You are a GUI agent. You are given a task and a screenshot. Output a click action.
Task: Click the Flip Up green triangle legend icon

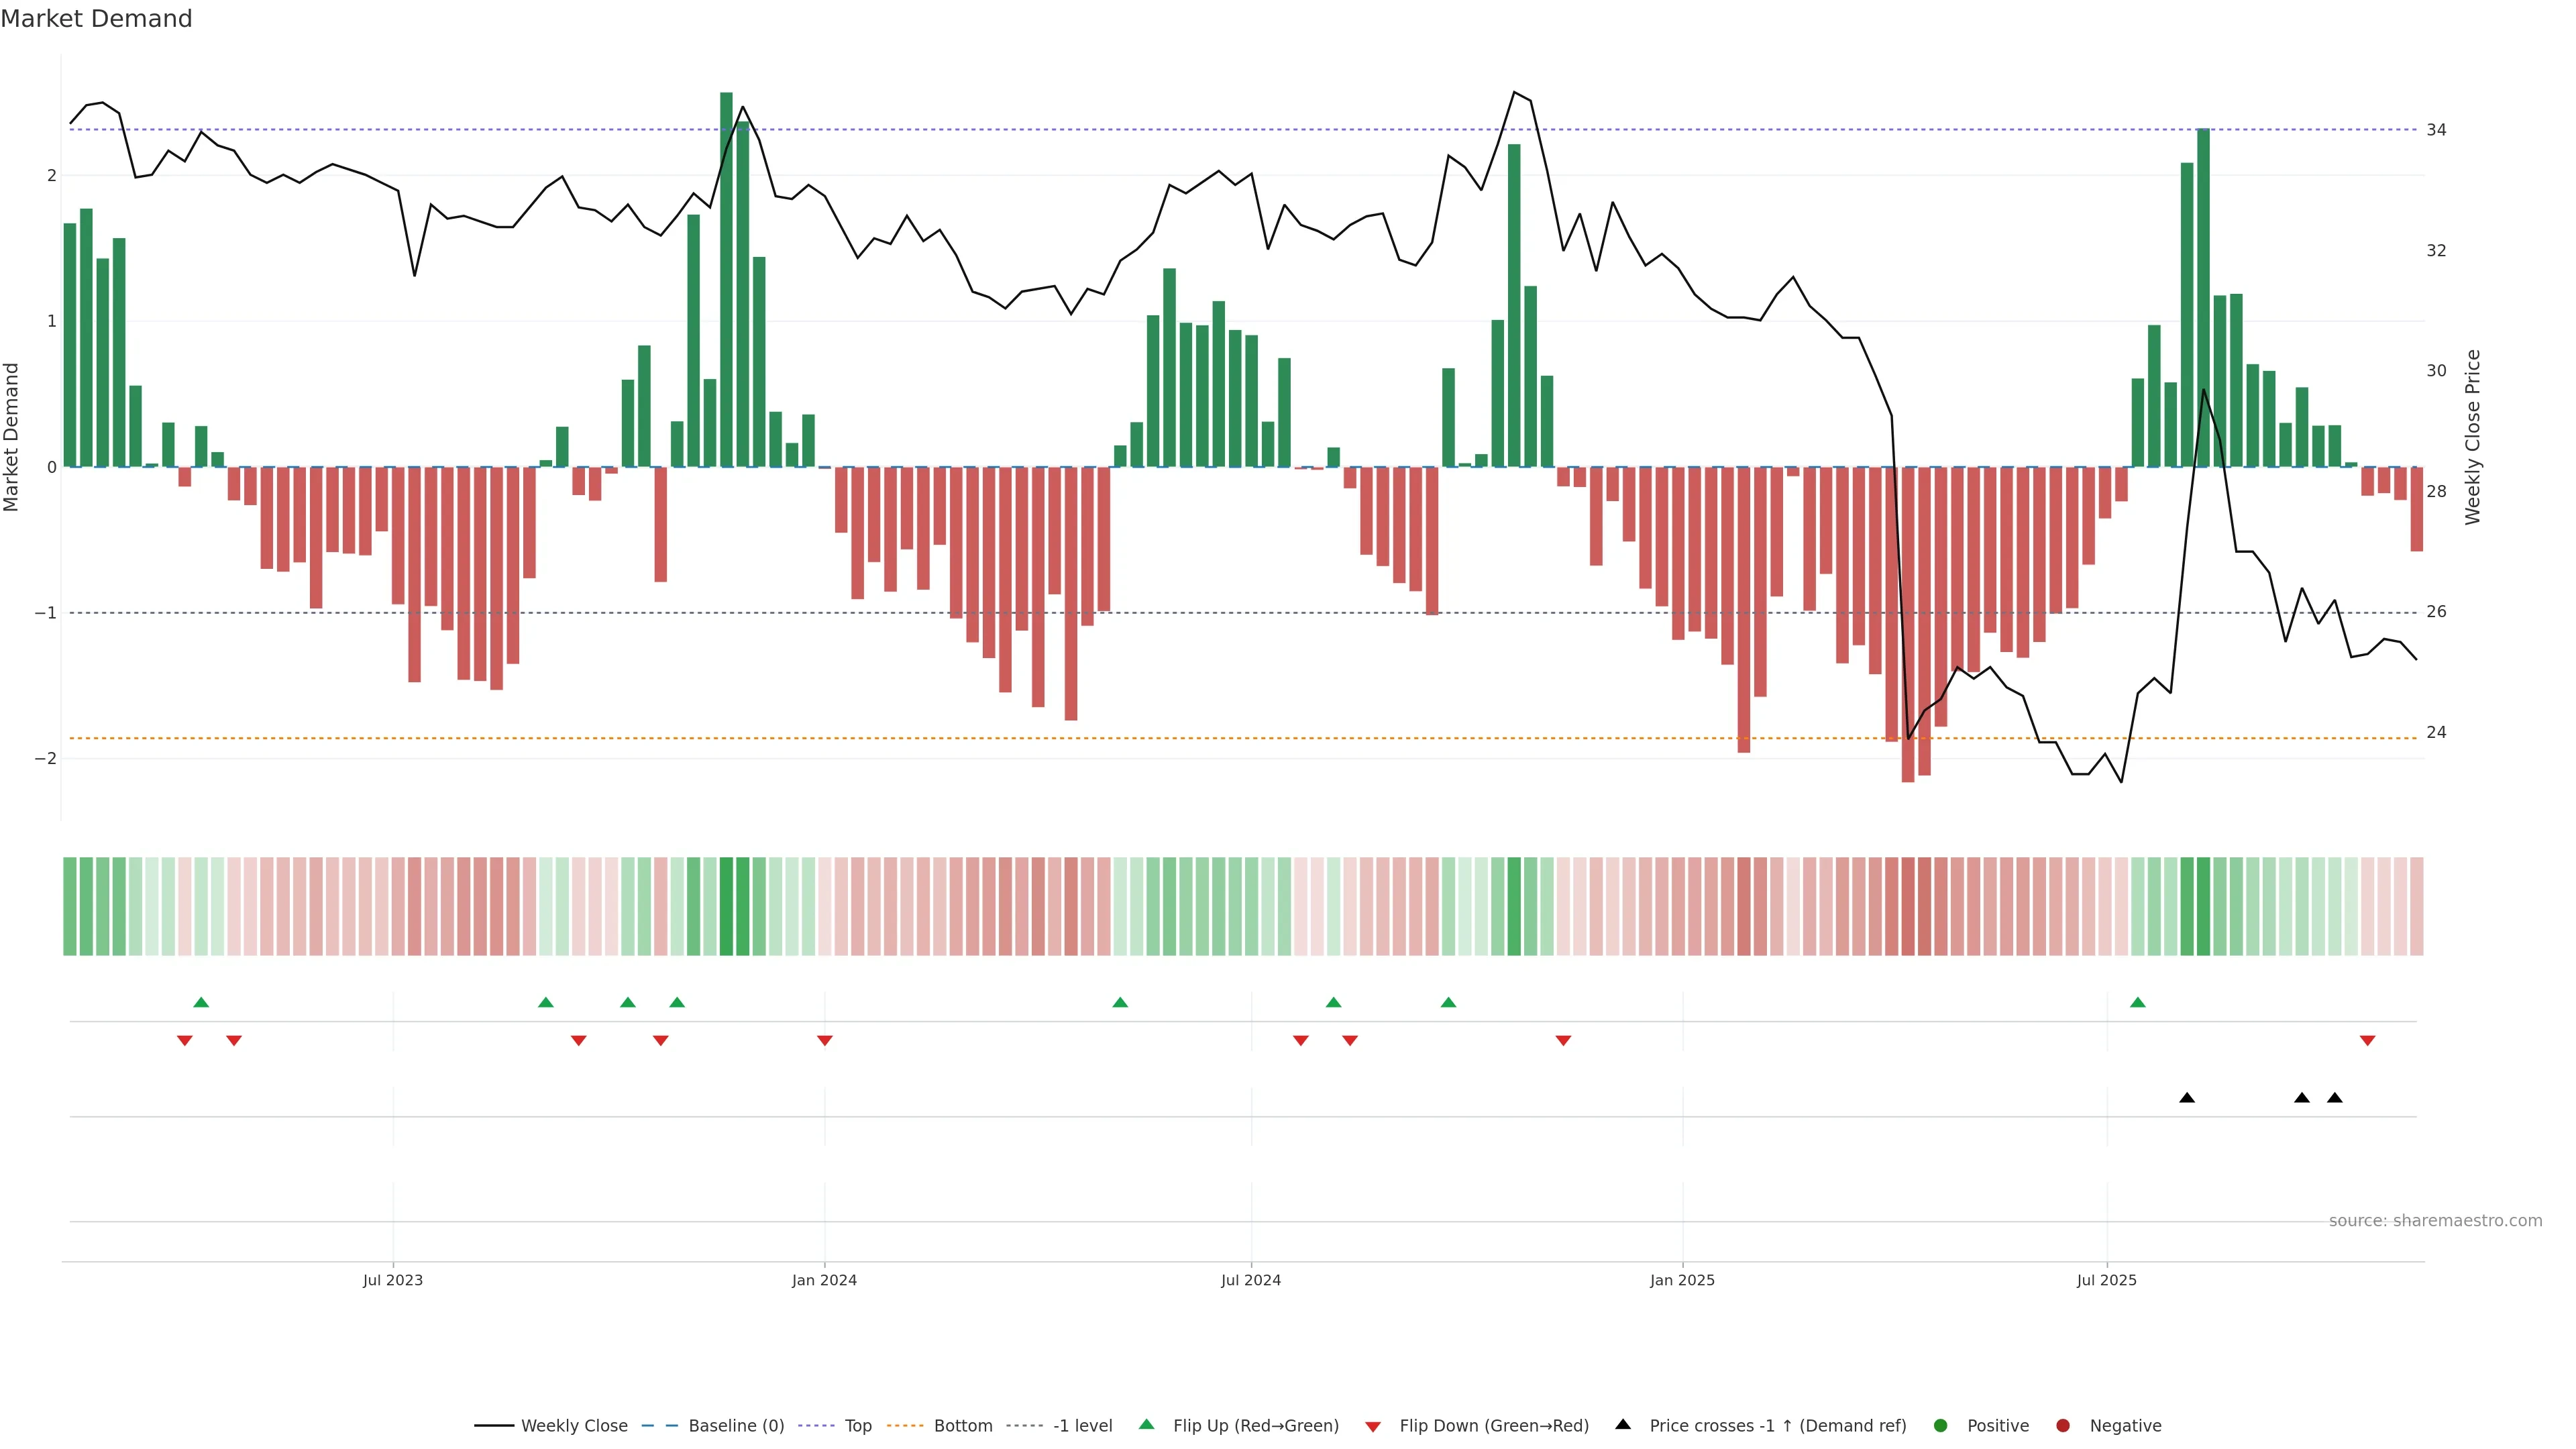pyautogui.click(x=1146, y=1424)
